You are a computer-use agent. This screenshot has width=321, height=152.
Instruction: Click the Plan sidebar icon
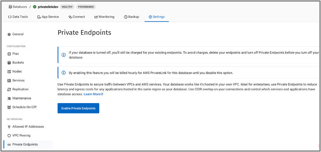[x=9, y=54]
